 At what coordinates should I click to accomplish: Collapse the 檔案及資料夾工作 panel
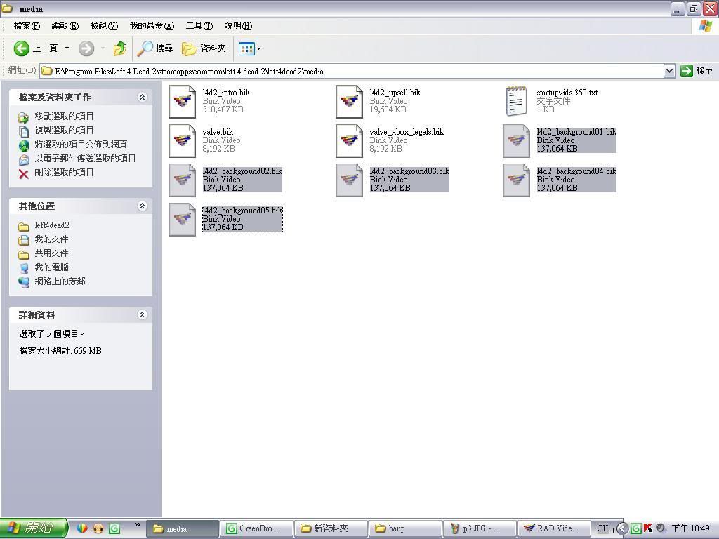[142, 98]
